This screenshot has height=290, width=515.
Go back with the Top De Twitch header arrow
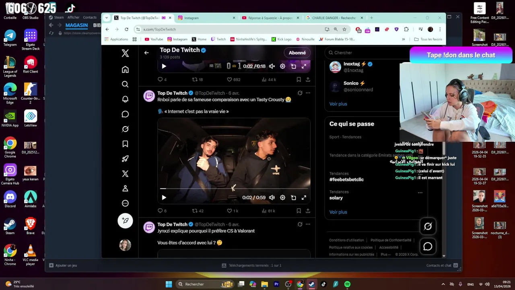(x=146, y=53)
